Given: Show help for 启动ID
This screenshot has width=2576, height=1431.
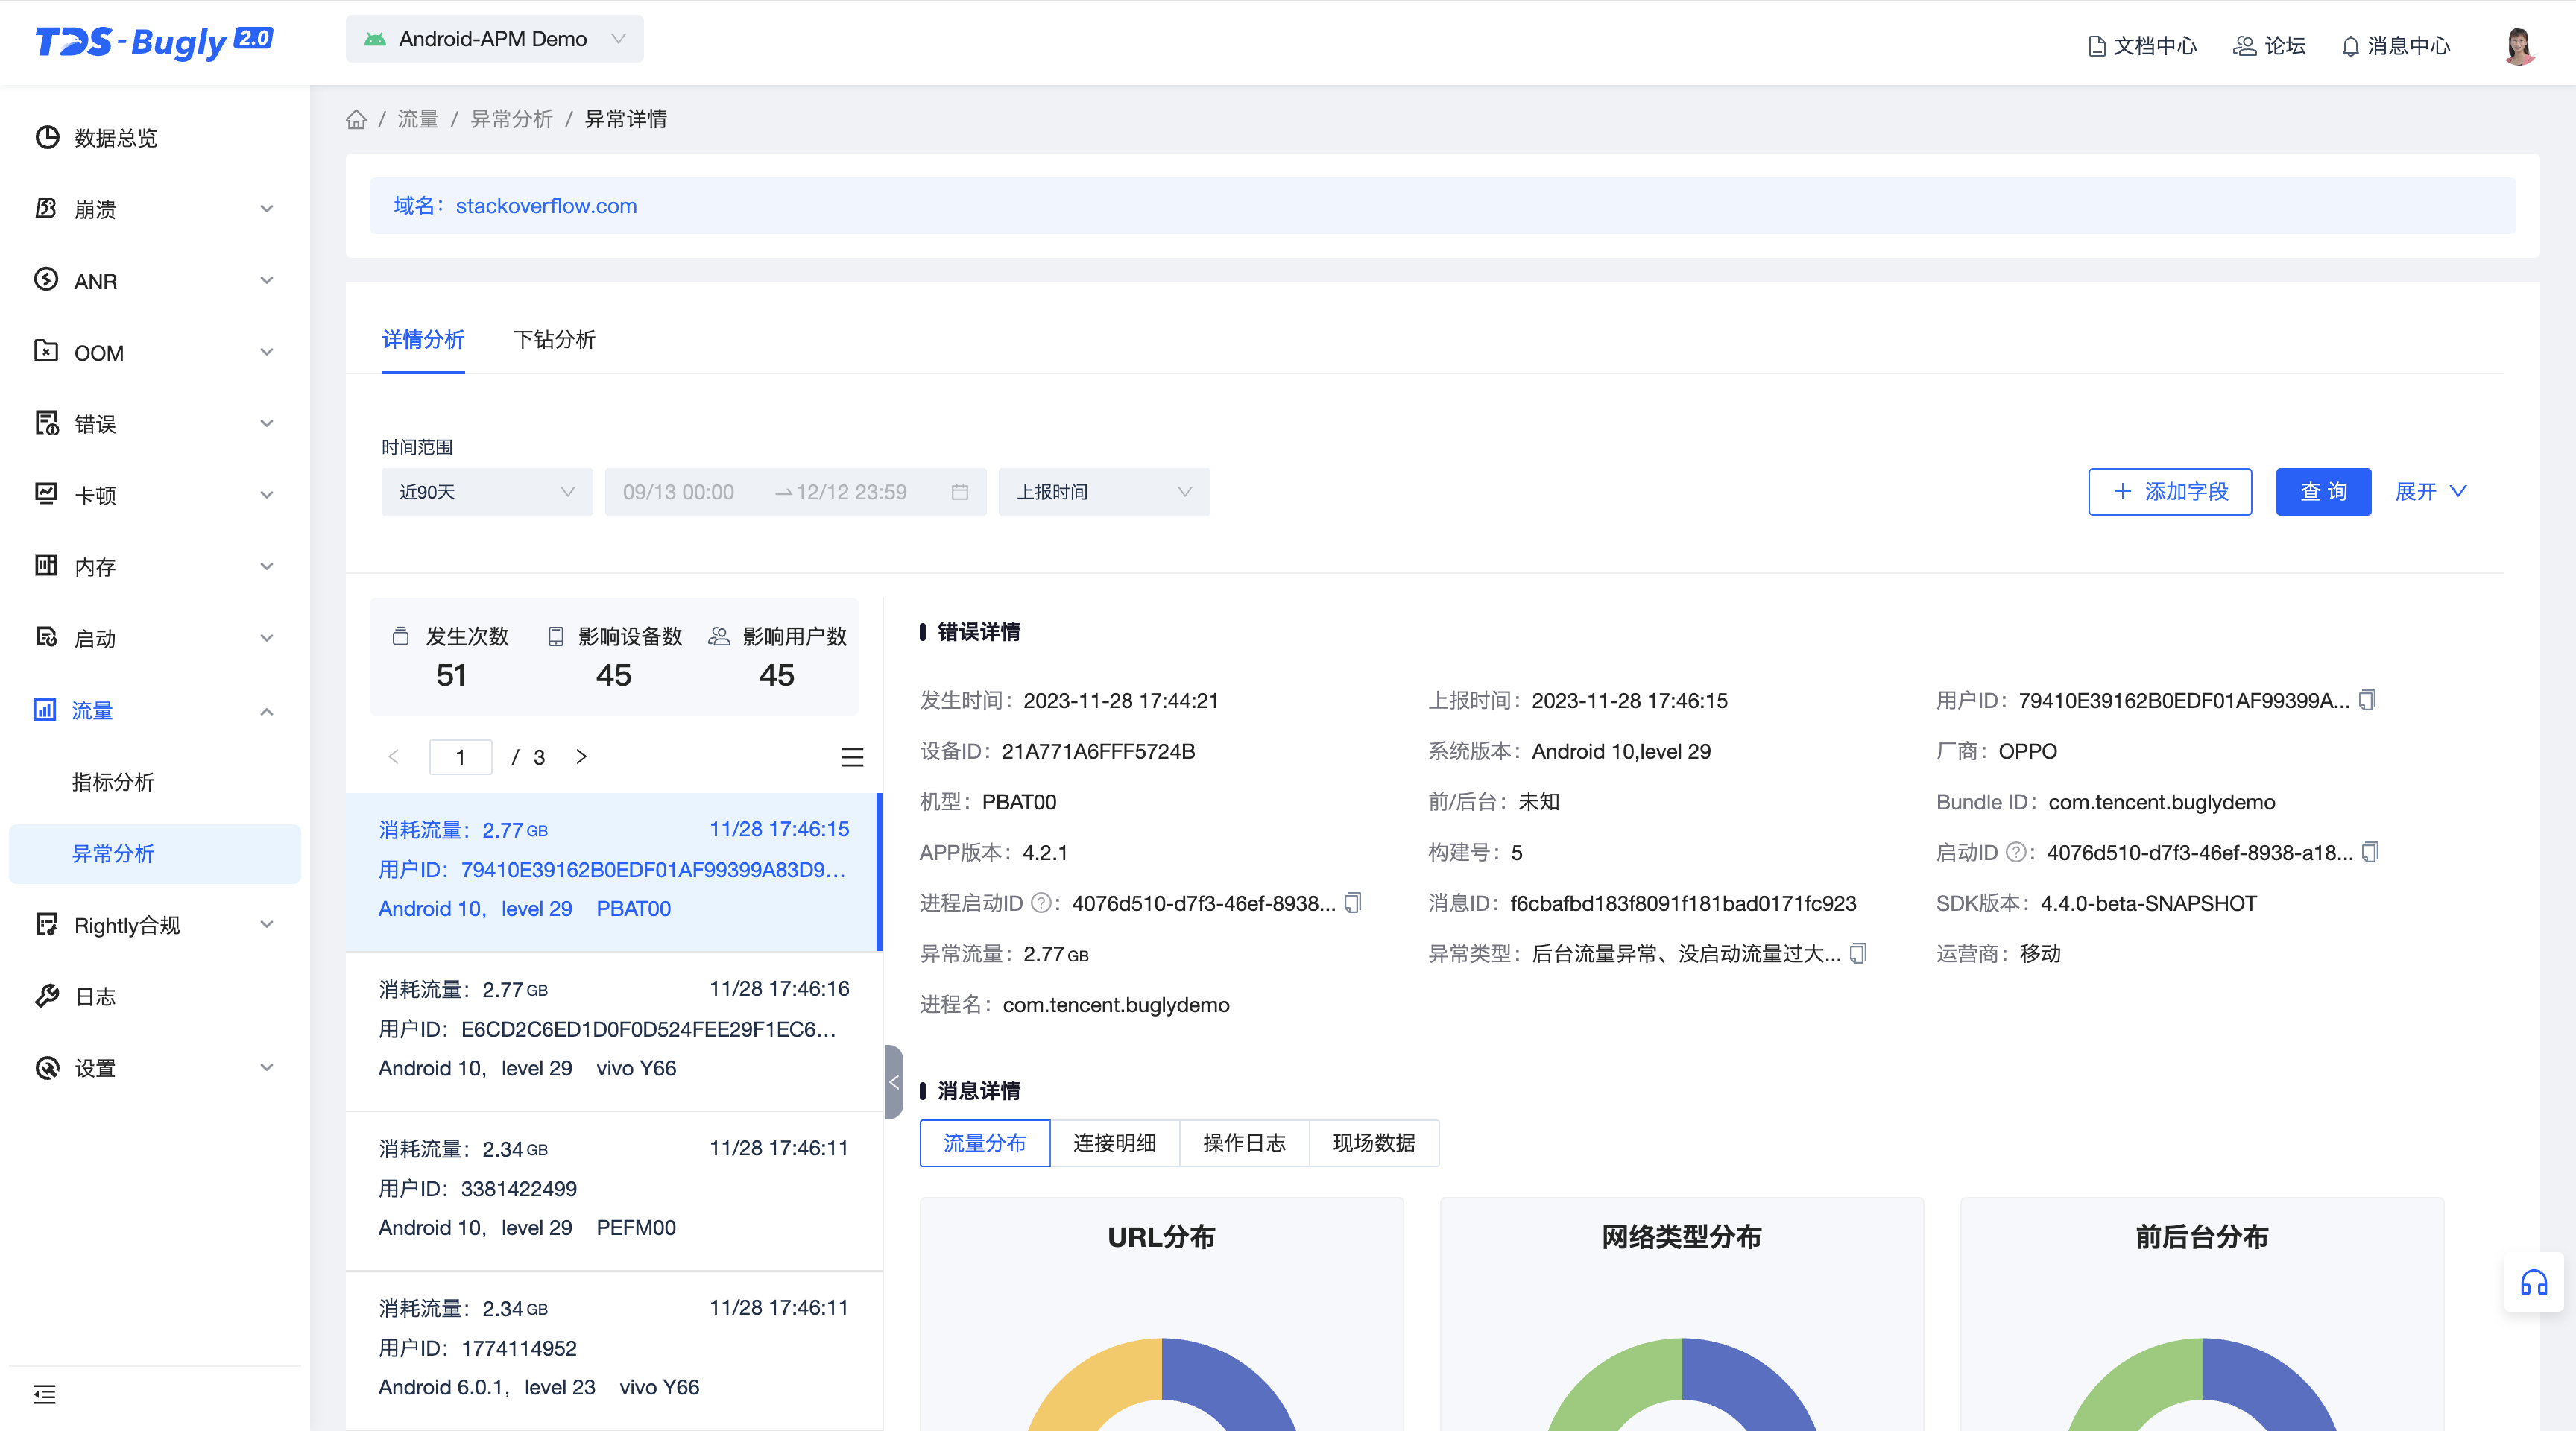Looking at the screenshot, I should (x=2016, y=852).
